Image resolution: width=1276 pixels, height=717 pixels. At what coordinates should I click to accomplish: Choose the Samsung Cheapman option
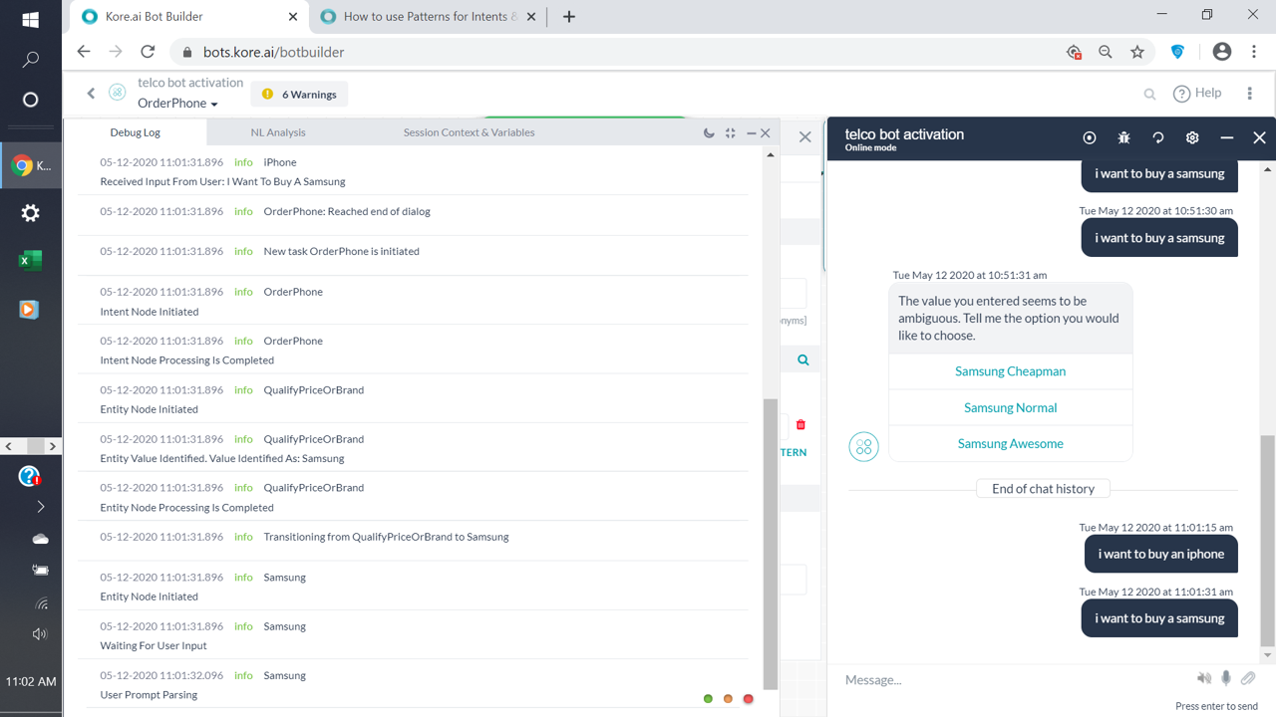[1011, 371]
